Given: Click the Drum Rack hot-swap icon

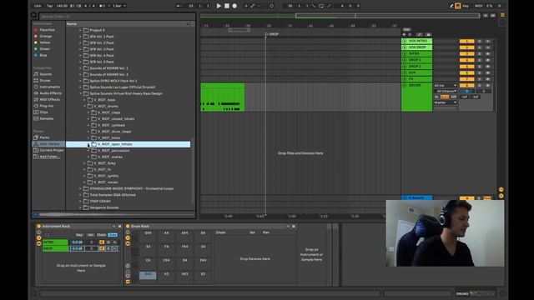Looking at the screenshot, I should click(288, 226).
